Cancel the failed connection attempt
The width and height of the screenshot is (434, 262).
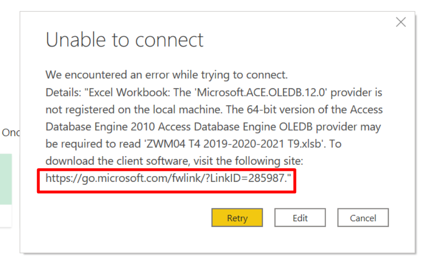[x=363, y=218]
